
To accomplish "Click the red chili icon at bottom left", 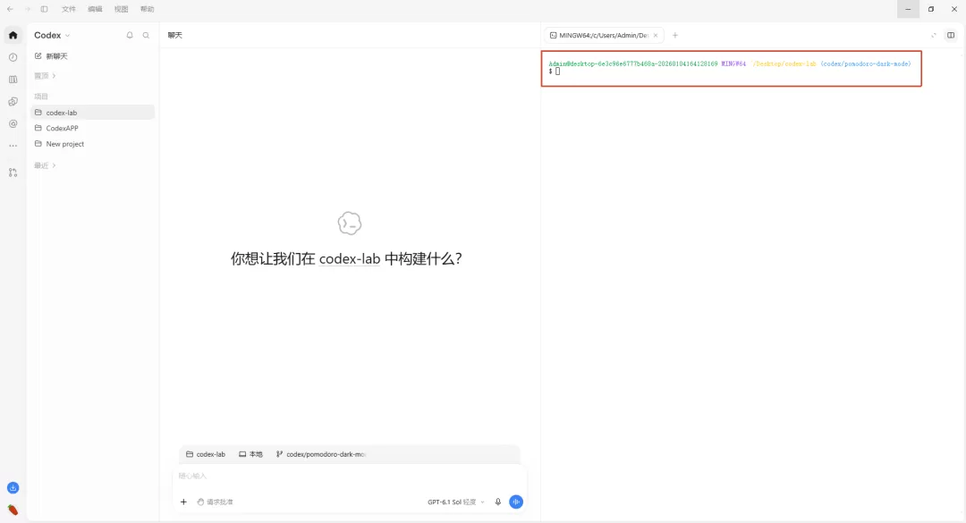I will (13, 510).
